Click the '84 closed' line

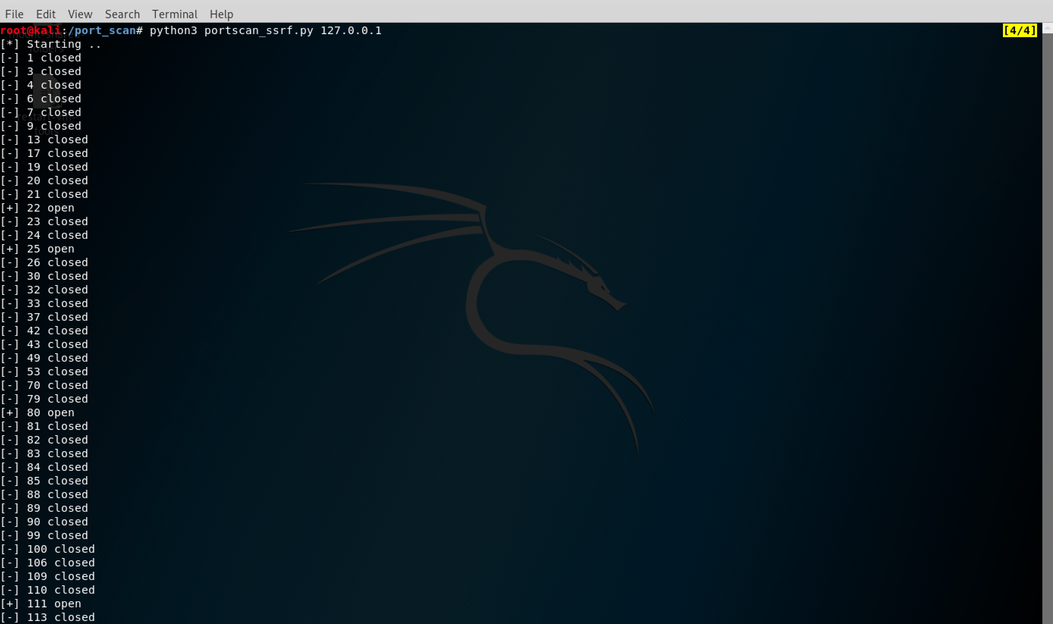click(x=44, y=467)
